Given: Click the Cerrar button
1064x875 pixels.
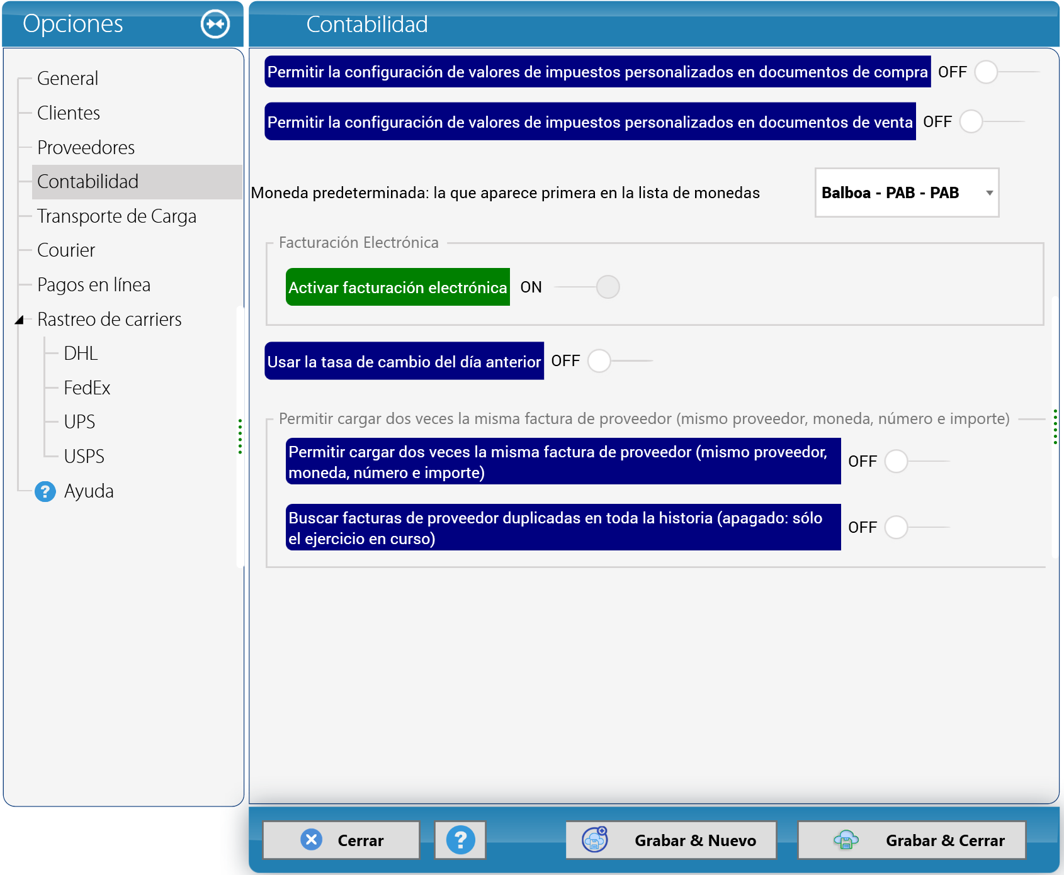Looking at the screenshot, I should [x=341, y=840].
